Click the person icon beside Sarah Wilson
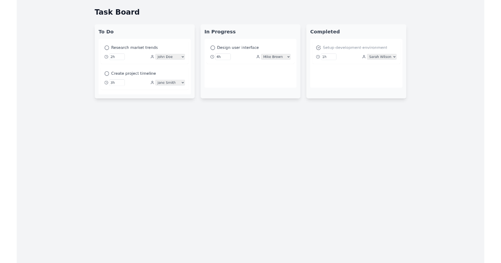Screen dimensions: 501x263 point(364,57)
